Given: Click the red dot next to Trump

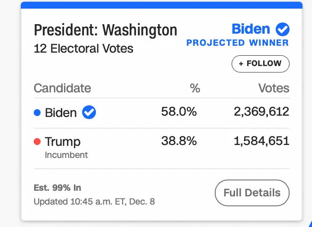Looking at the screenshot, I should [x=37, y=142].
